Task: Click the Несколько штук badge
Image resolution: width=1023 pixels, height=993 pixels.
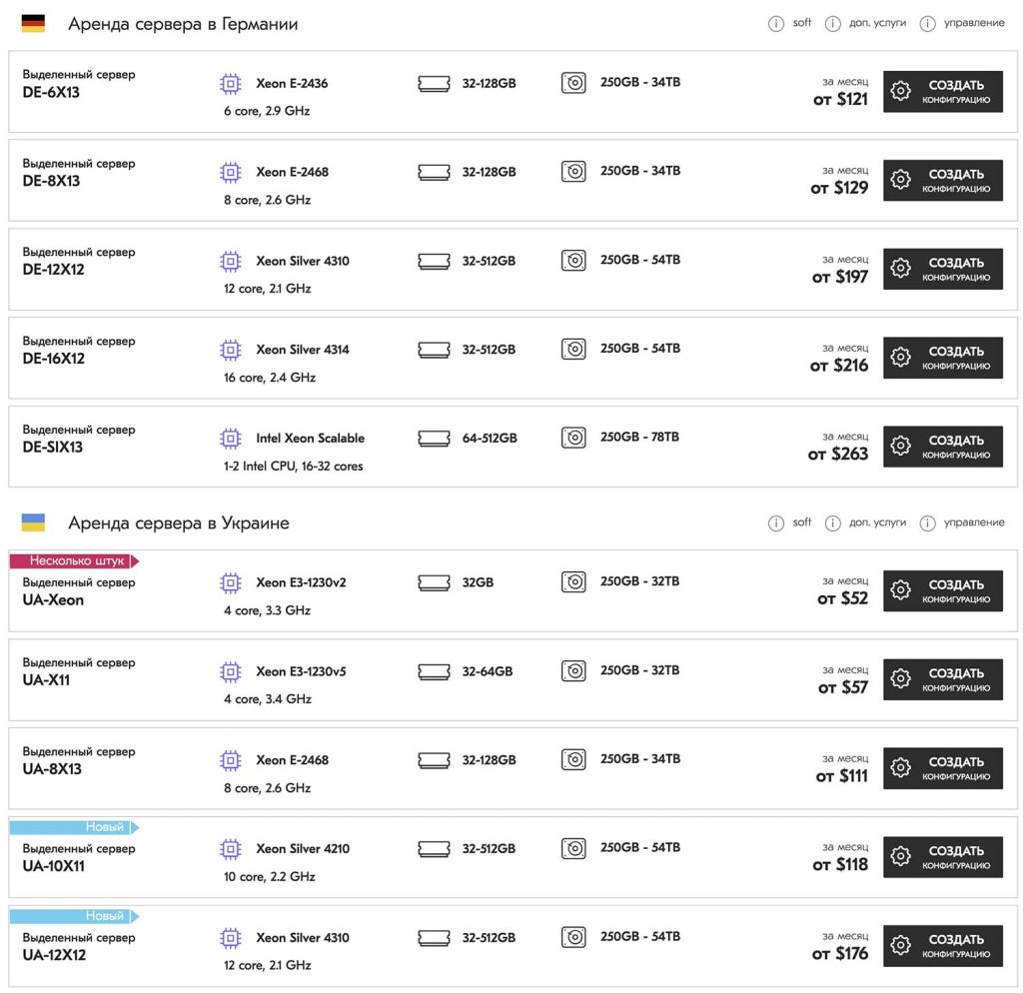Action: coord(74,560)
